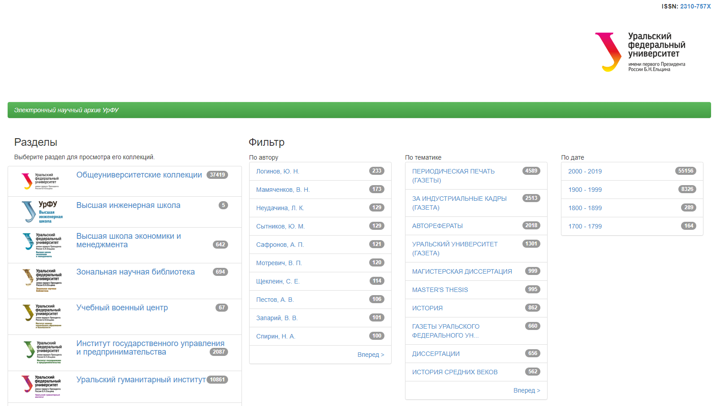Click the 233 badge next to Логинов
Viewport: 716px width, 406px height.
[377, 171]
